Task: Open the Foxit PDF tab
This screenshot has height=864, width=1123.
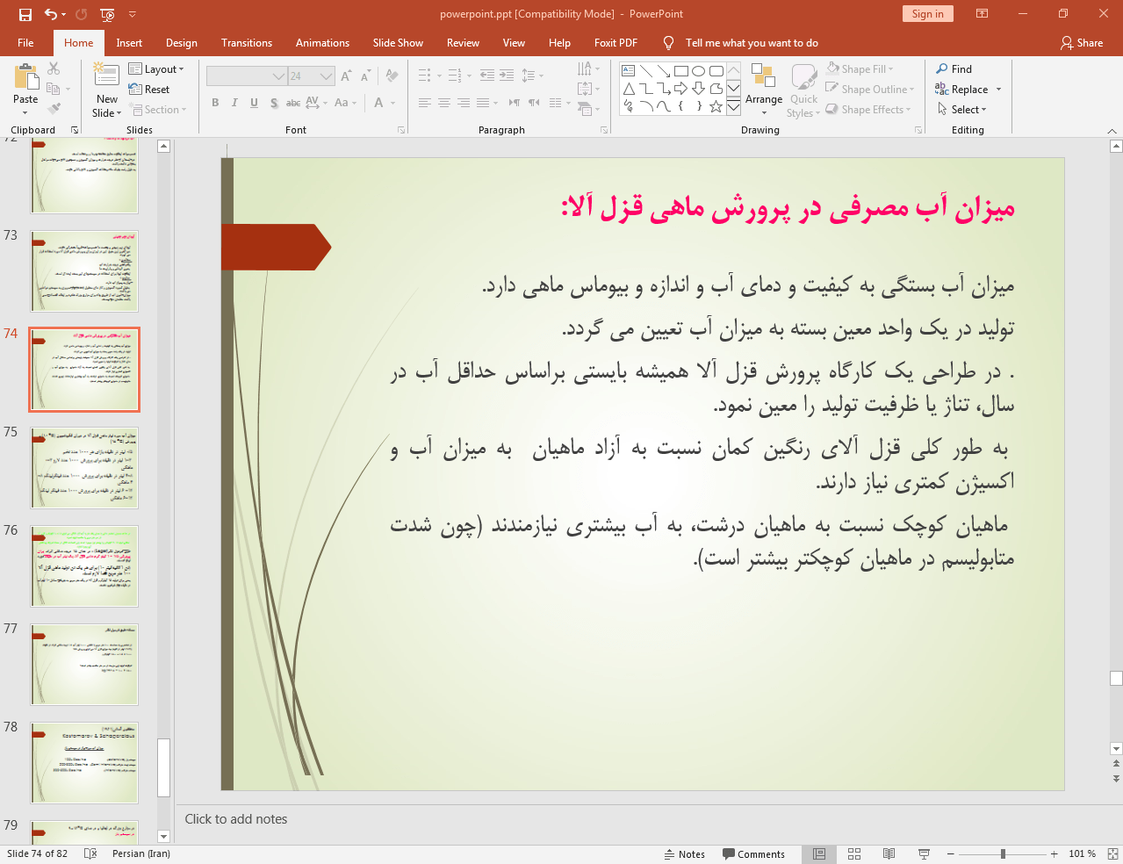Action: tap(615, 43)
